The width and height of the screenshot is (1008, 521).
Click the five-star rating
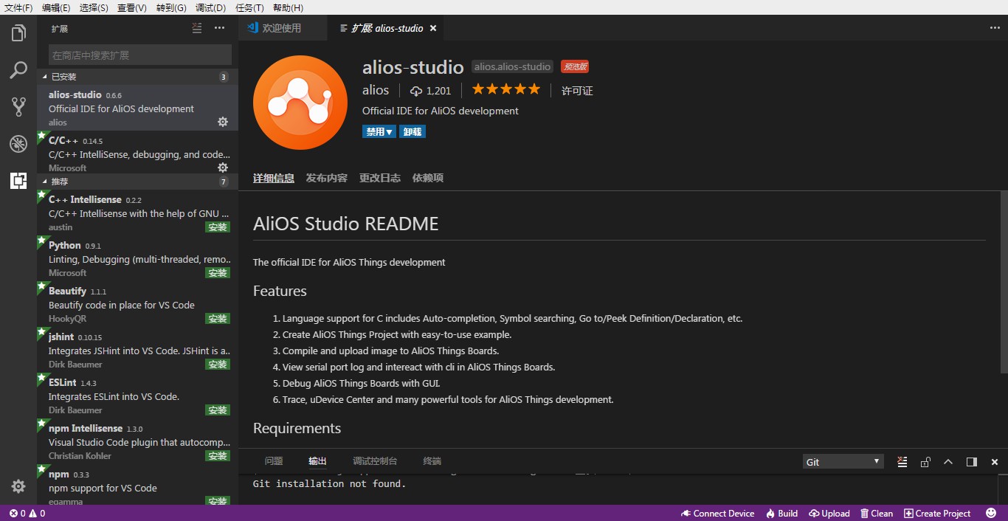pos(505,89)
